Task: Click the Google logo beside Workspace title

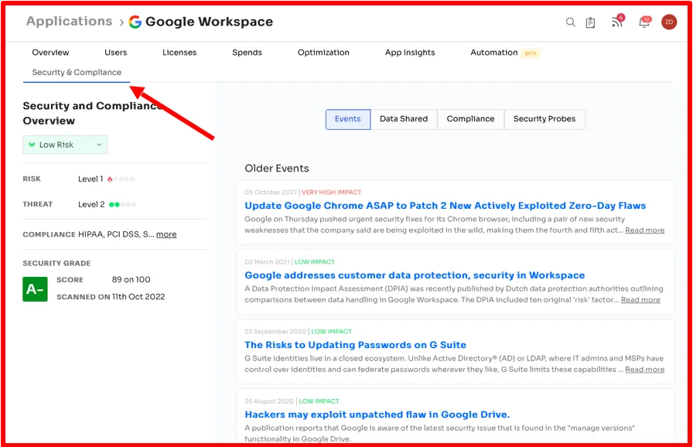Action: [135, 22]
